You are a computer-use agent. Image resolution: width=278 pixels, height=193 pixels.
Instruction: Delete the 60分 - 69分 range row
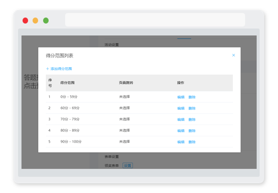point(192,108)
